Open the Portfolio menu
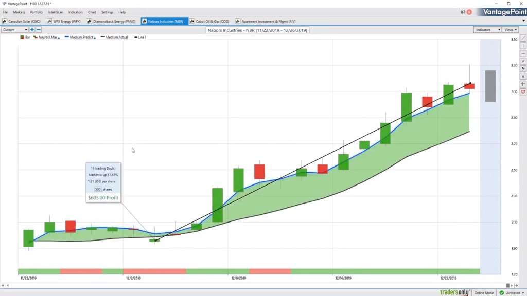 tap(37, 12)
